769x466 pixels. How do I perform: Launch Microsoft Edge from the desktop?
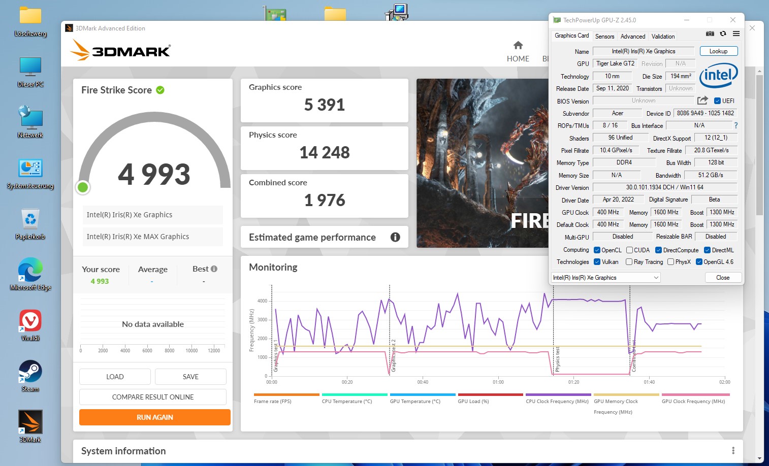30,274
